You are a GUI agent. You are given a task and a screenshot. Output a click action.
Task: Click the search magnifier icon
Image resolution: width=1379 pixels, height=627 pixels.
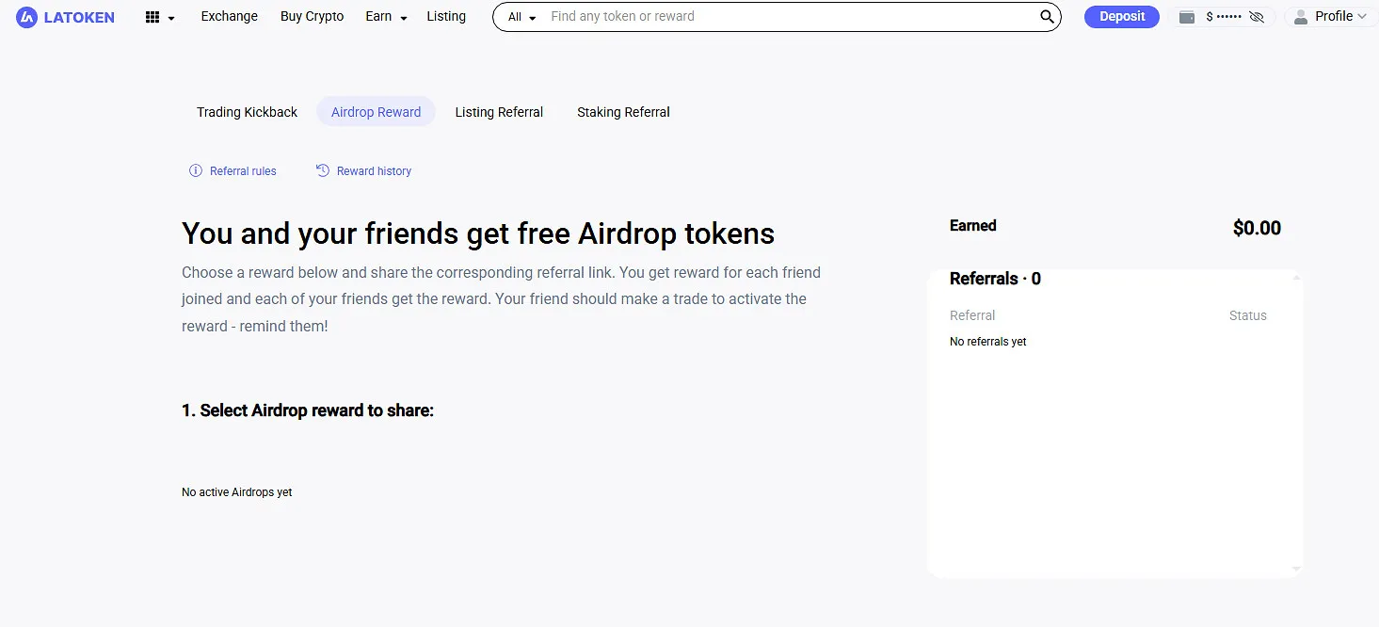1047,17
